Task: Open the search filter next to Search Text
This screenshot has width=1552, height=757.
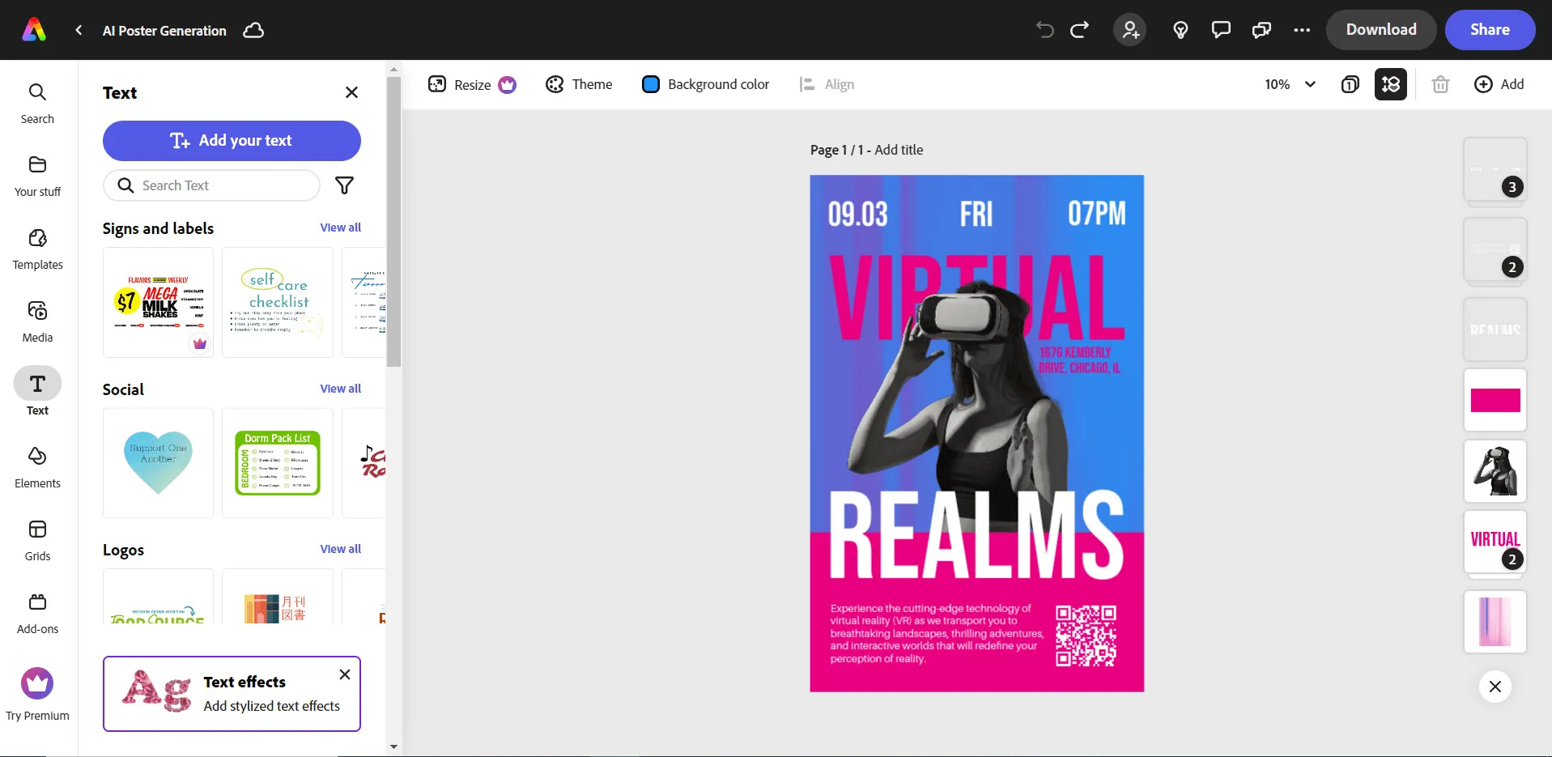Action: point(344,185)
